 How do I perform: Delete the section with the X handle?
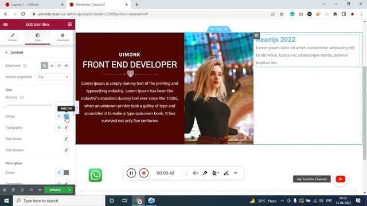[x=225, y=29]
